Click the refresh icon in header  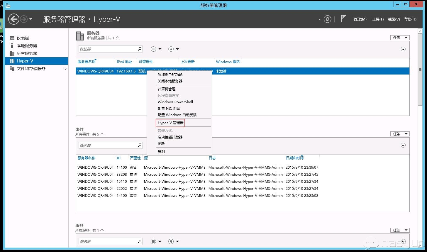click(327, 19)
